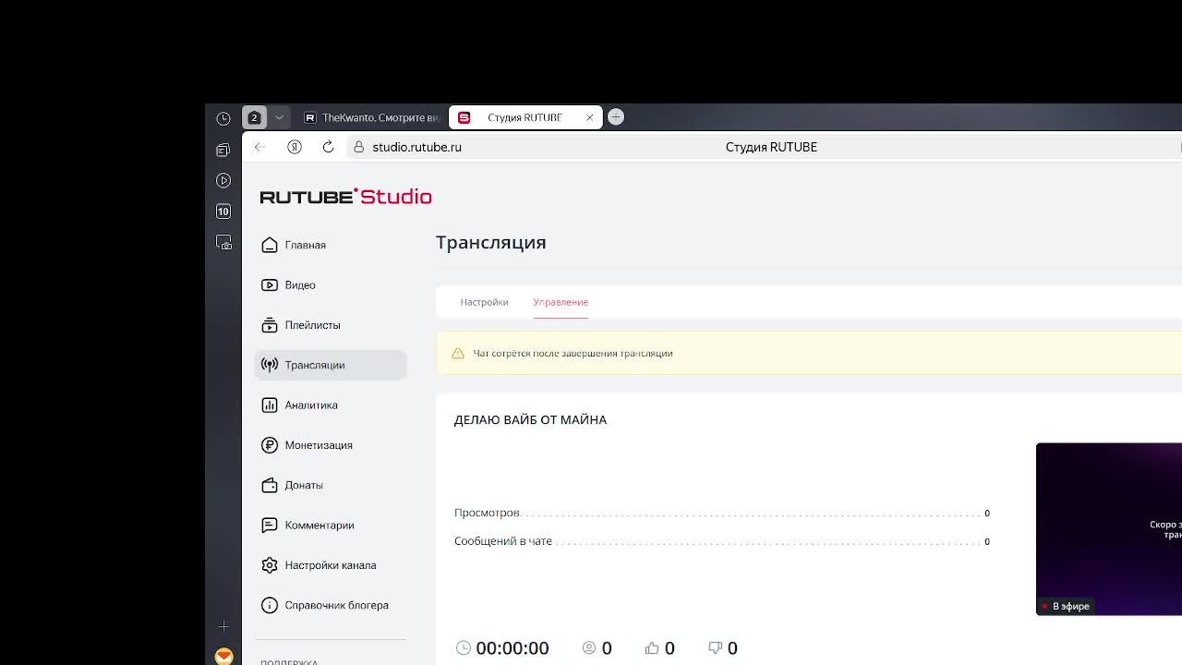
Task: Open a new browser tab
Action: coord(616,116)
